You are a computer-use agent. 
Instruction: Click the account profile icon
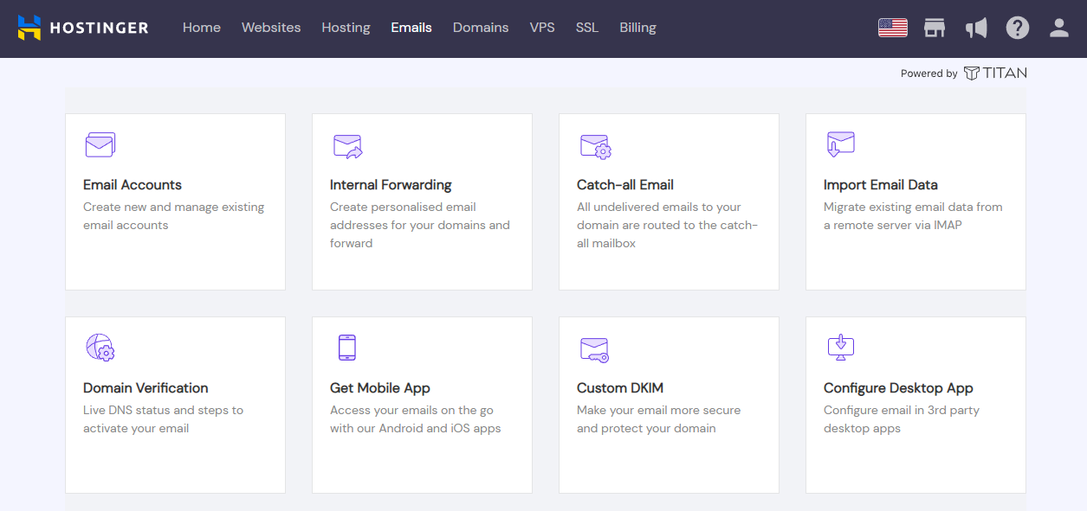[x=1058, y=27]
